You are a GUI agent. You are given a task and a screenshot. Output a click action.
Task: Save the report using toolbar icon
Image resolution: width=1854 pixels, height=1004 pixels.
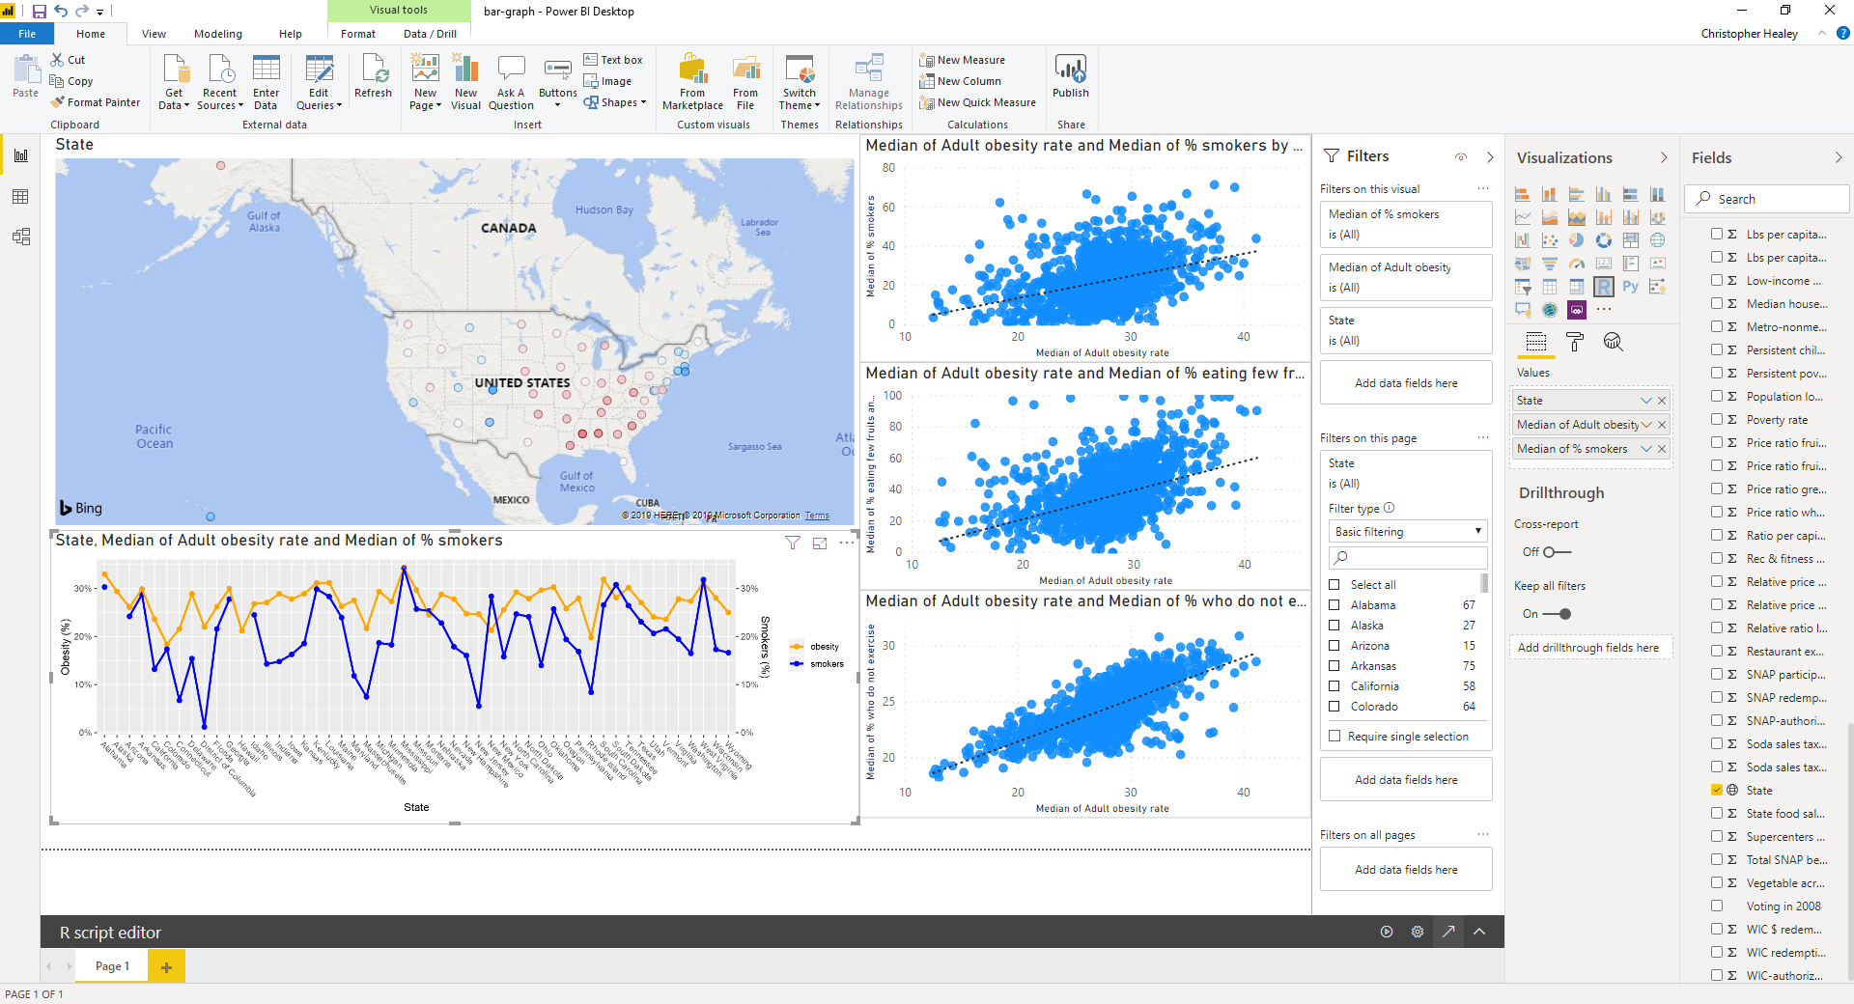point(40,12)
